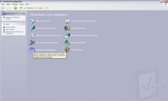This screenshot has width=168, height=101.
Task: Collapse the Panneau de configuration sidebar panel
Action: [x=24, y=14]
